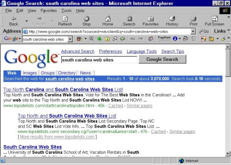Stop page loading with Stop icon
The height and width of the screenshot is (165, 231).
[87, 19]
